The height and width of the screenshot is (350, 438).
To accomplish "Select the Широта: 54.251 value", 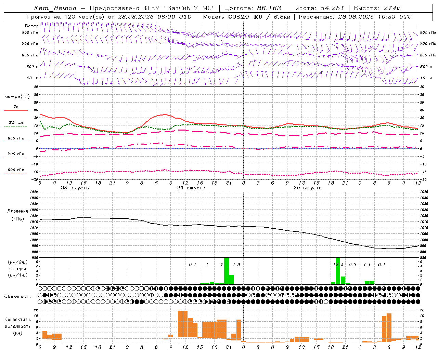I will pos(317,8).
